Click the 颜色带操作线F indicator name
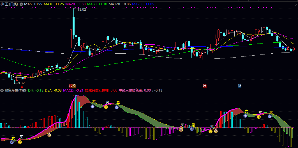Screen dimensions: 298x148 [x=16, y=90]
